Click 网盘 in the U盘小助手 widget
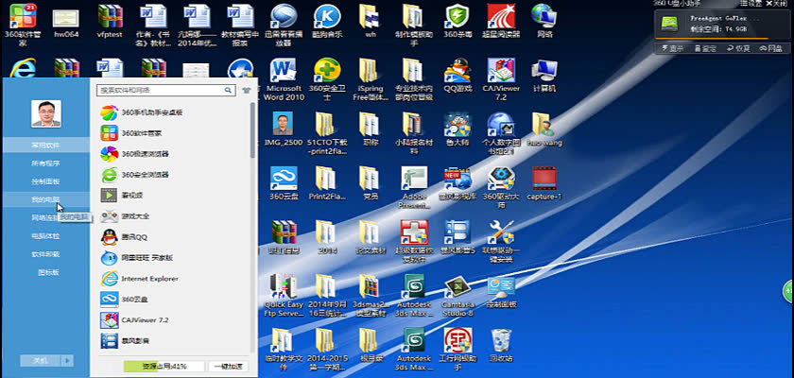 coord(770,48)
